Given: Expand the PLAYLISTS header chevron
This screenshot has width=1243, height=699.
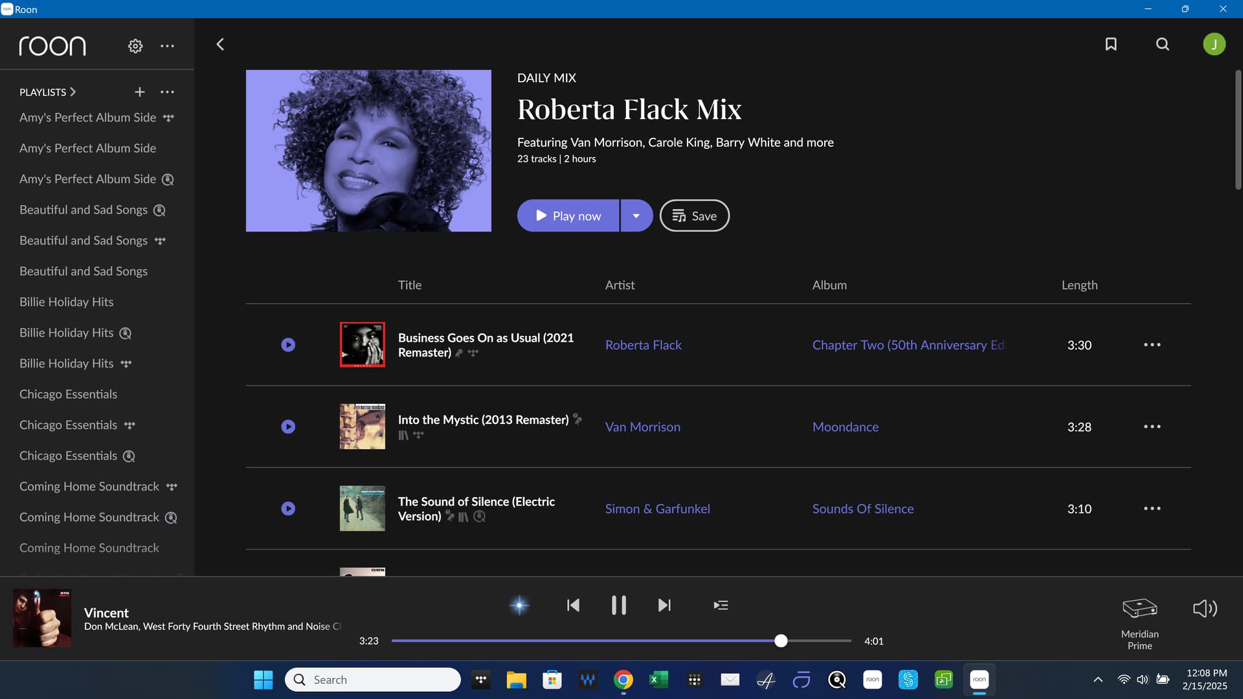Looking at the screenshot, I should [73, 92].
